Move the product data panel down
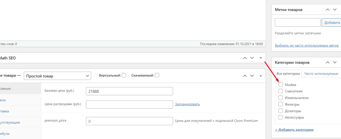341x139 pixels. tap(252, 76)
